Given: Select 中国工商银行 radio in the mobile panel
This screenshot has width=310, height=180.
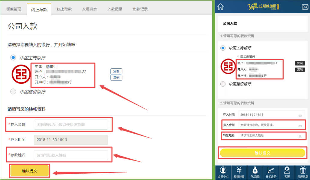Looking at the screenshot, I should pos(223,48).
